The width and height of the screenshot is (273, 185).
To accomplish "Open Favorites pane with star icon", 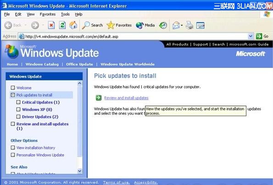I will (x=119, y=25).
